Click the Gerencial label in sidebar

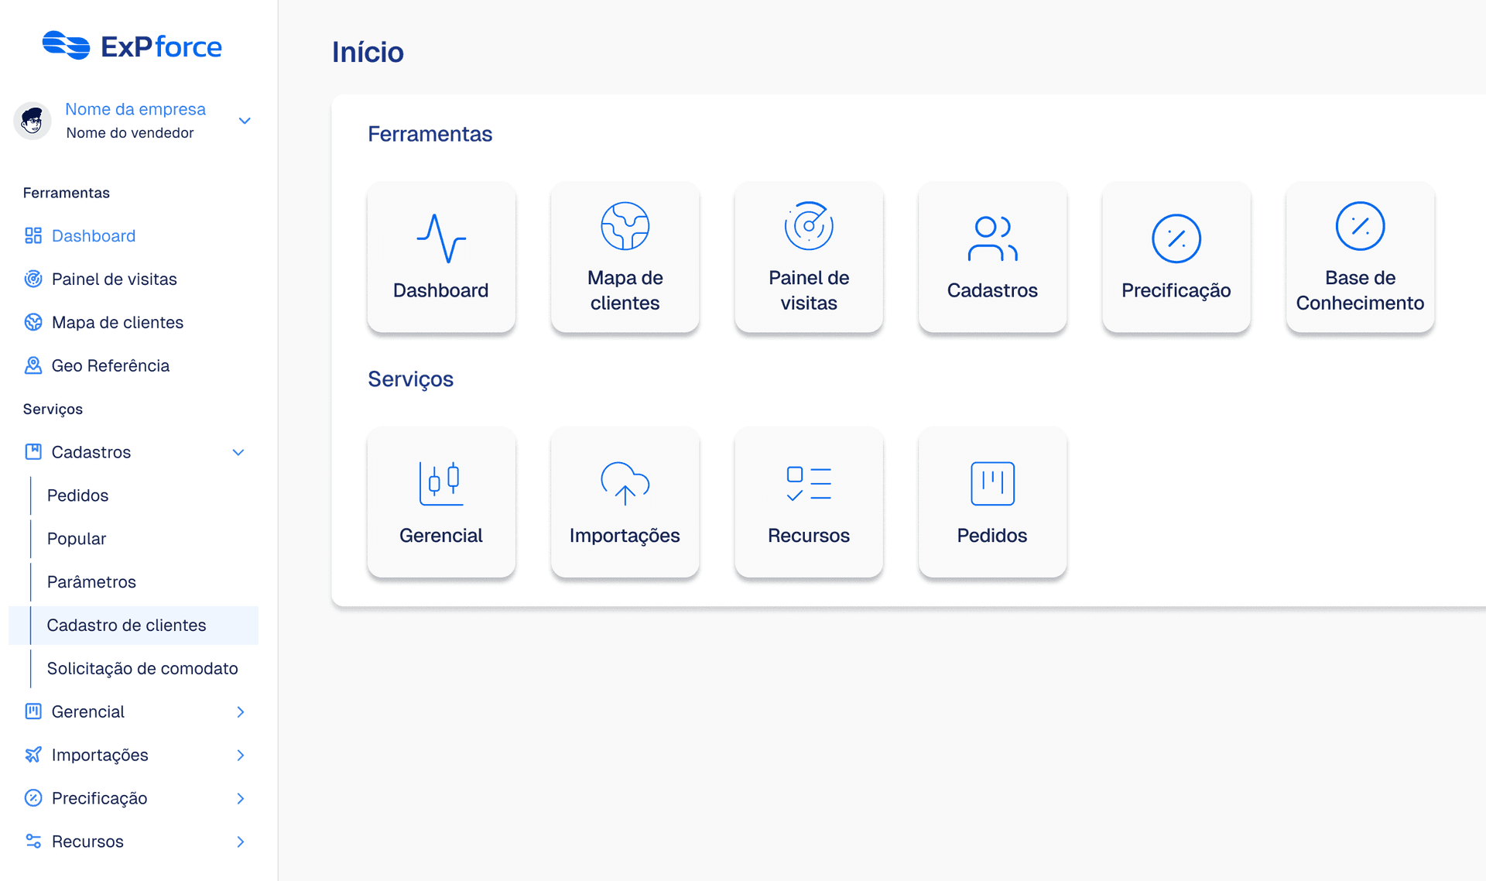tap(88, 711)
